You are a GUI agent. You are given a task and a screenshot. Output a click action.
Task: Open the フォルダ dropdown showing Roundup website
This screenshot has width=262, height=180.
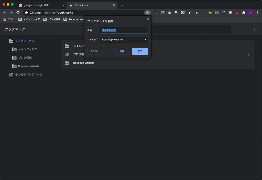pos(124,40)
